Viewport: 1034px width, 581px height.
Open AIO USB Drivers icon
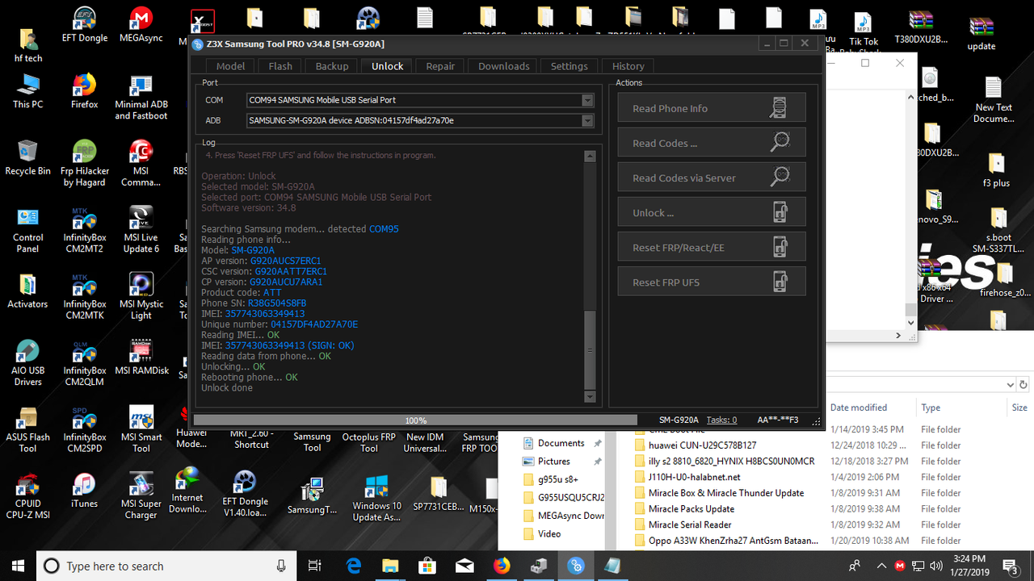point(28,363)
